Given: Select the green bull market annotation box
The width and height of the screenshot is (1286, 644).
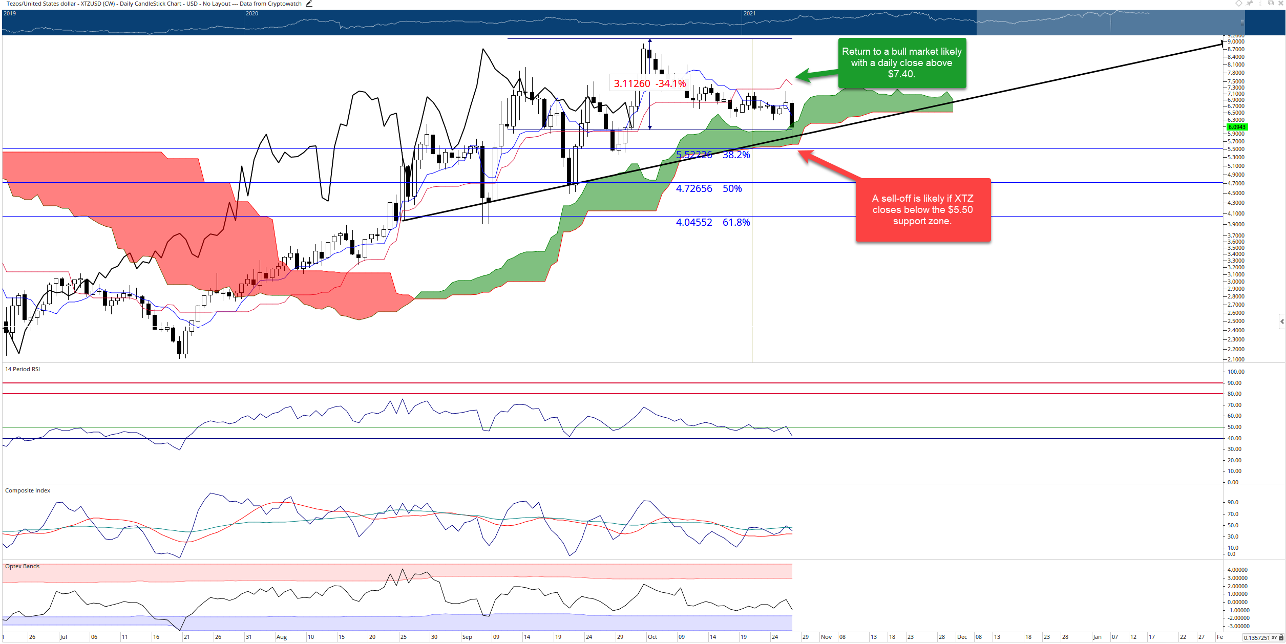Looking at the screenshot, I should pos(902,63).
